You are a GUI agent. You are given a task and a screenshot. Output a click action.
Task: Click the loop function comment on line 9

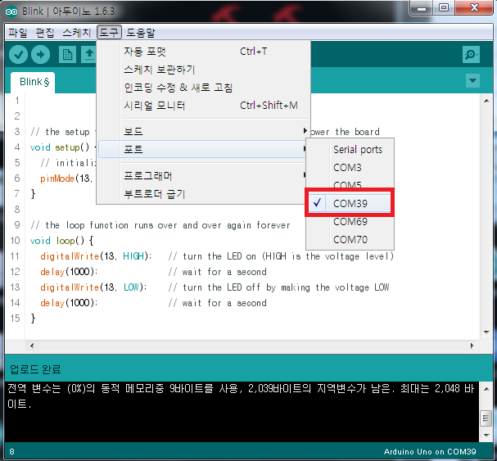pyautogui.click(x=160, y=225)
